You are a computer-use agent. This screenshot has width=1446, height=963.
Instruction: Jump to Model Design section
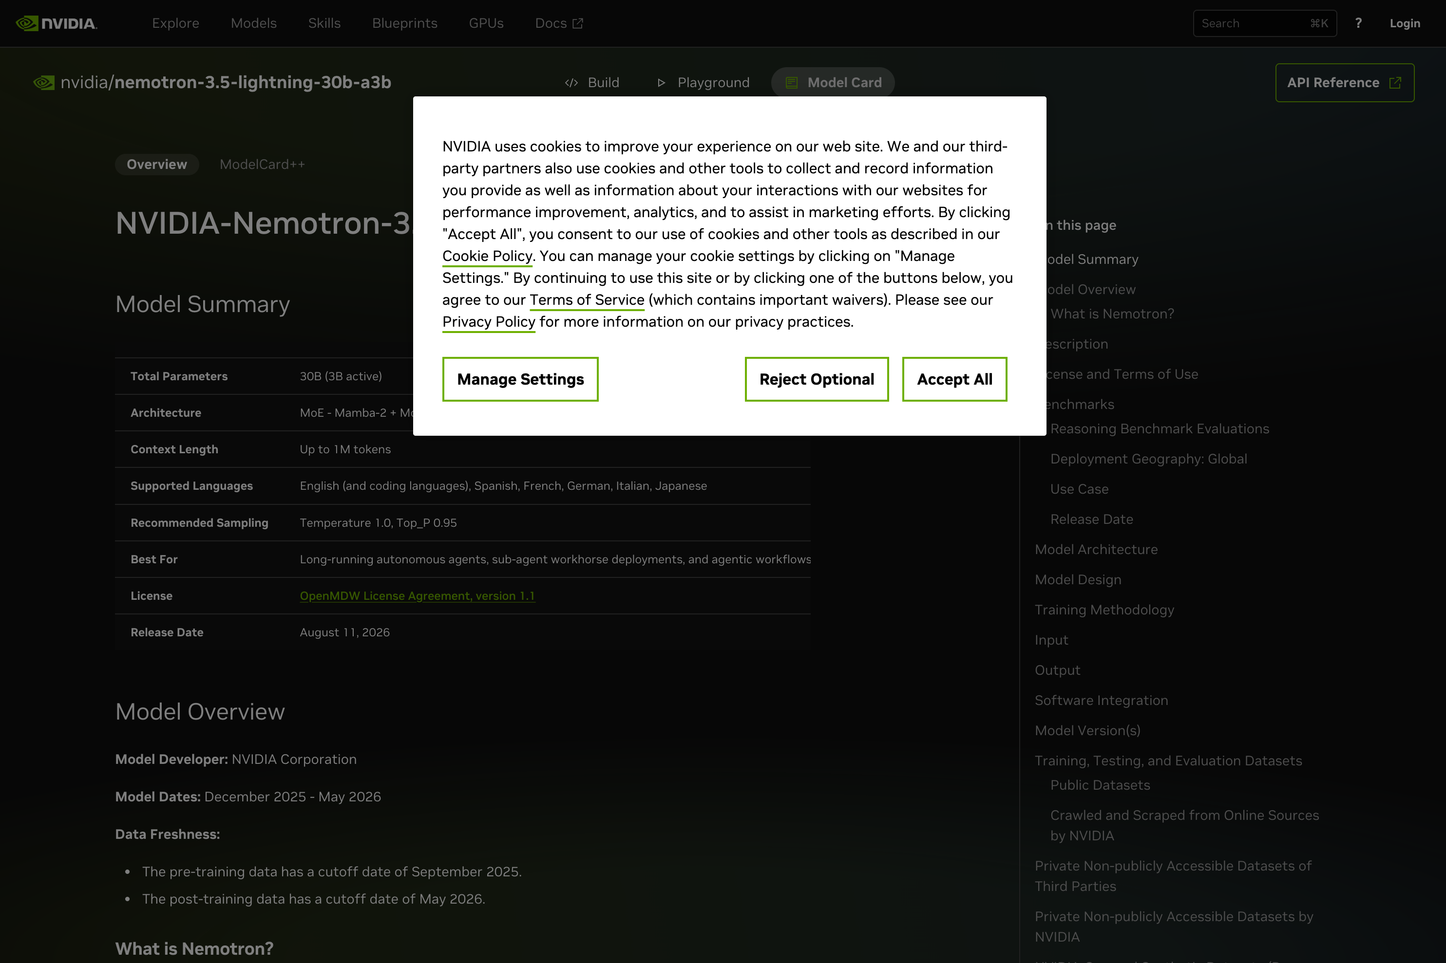pyautogui.click(x=1078, y=580)
